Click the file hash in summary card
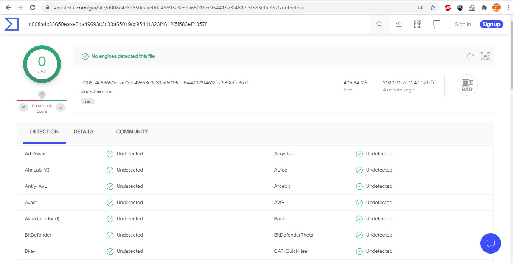Image resolution: width=513 pixels, height=263 pixels. point(164,82)
